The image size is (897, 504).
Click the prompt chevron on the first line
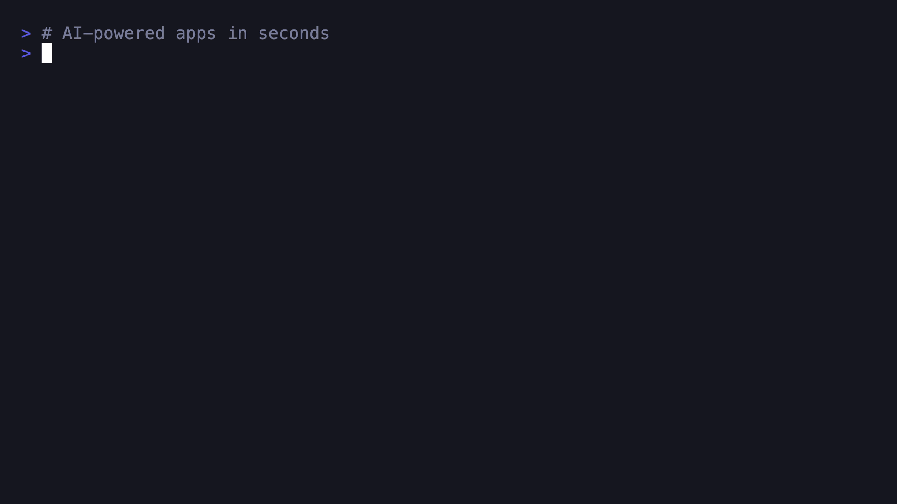(x=26, y=34)
